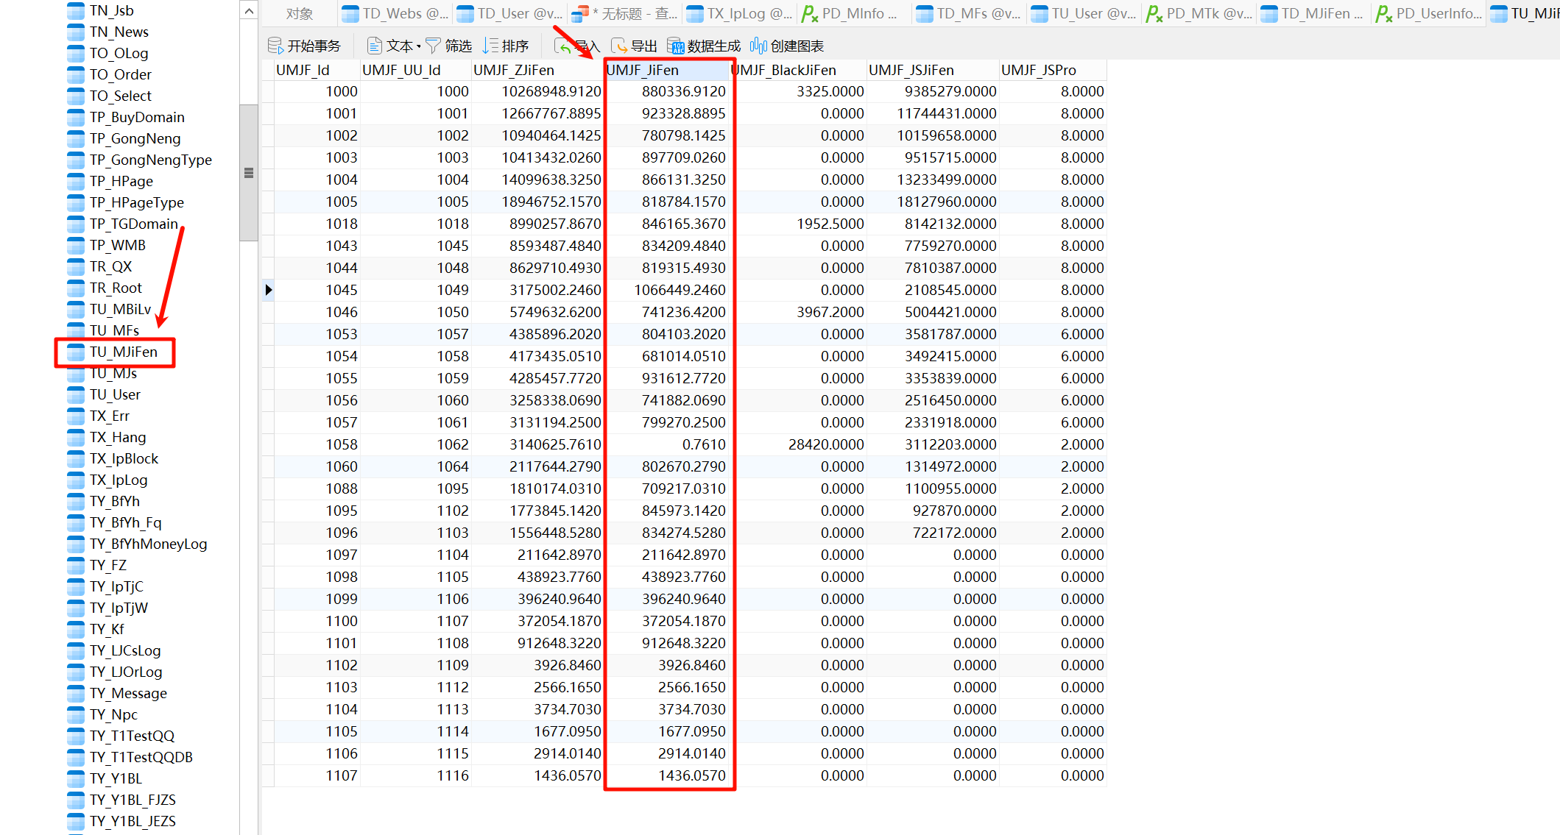Click the Sort (排序) toolbar icon

pyautogui.click(x=491, y=46)
